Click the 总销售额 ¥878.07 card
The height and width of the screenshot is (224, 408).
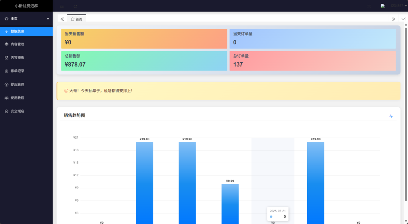tap(144, 61)
